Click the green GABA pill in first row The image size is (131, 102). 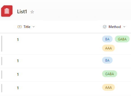122,39
